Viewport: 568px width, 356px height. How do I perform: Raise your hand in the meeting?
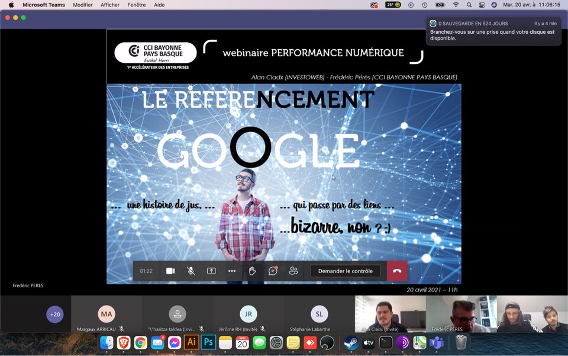coord(253,271)
